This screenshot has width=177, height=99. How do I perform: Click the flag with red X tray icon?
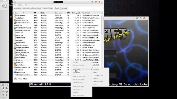7,89
